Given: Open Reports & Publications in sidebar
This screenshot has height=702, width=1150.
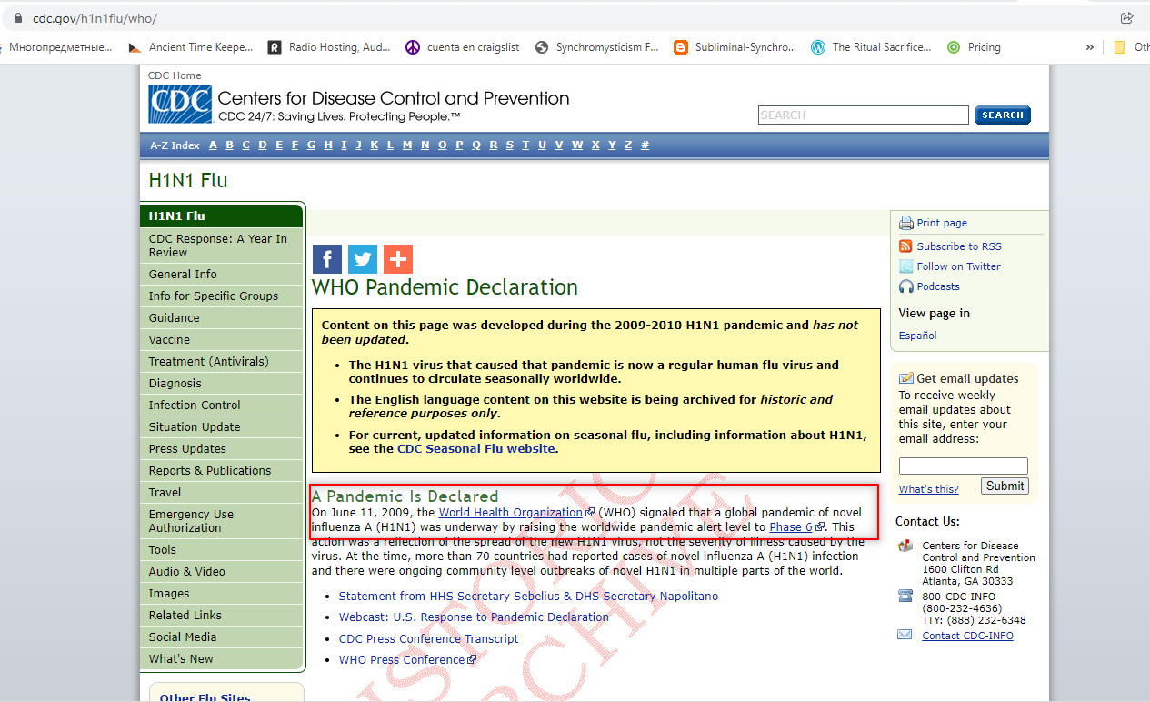Looking at the screenshot, I should [x=221, y=471].
